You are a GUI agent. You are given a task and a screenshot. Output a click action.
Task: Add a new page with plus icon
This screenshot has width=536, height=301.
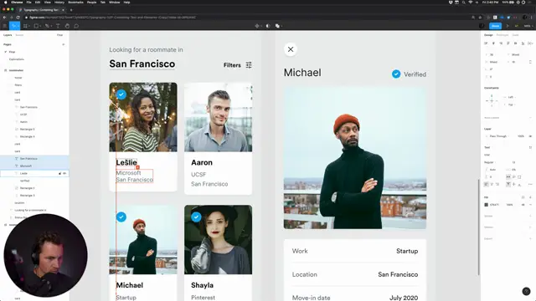click(64, 44)
